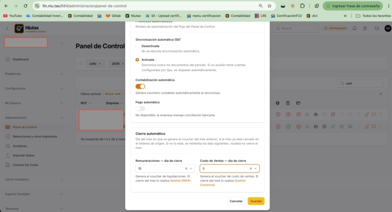Collapse the Administración sidebar section
Image resolution: width=392 pixels, height=212 pixels.
pos(34,117)
